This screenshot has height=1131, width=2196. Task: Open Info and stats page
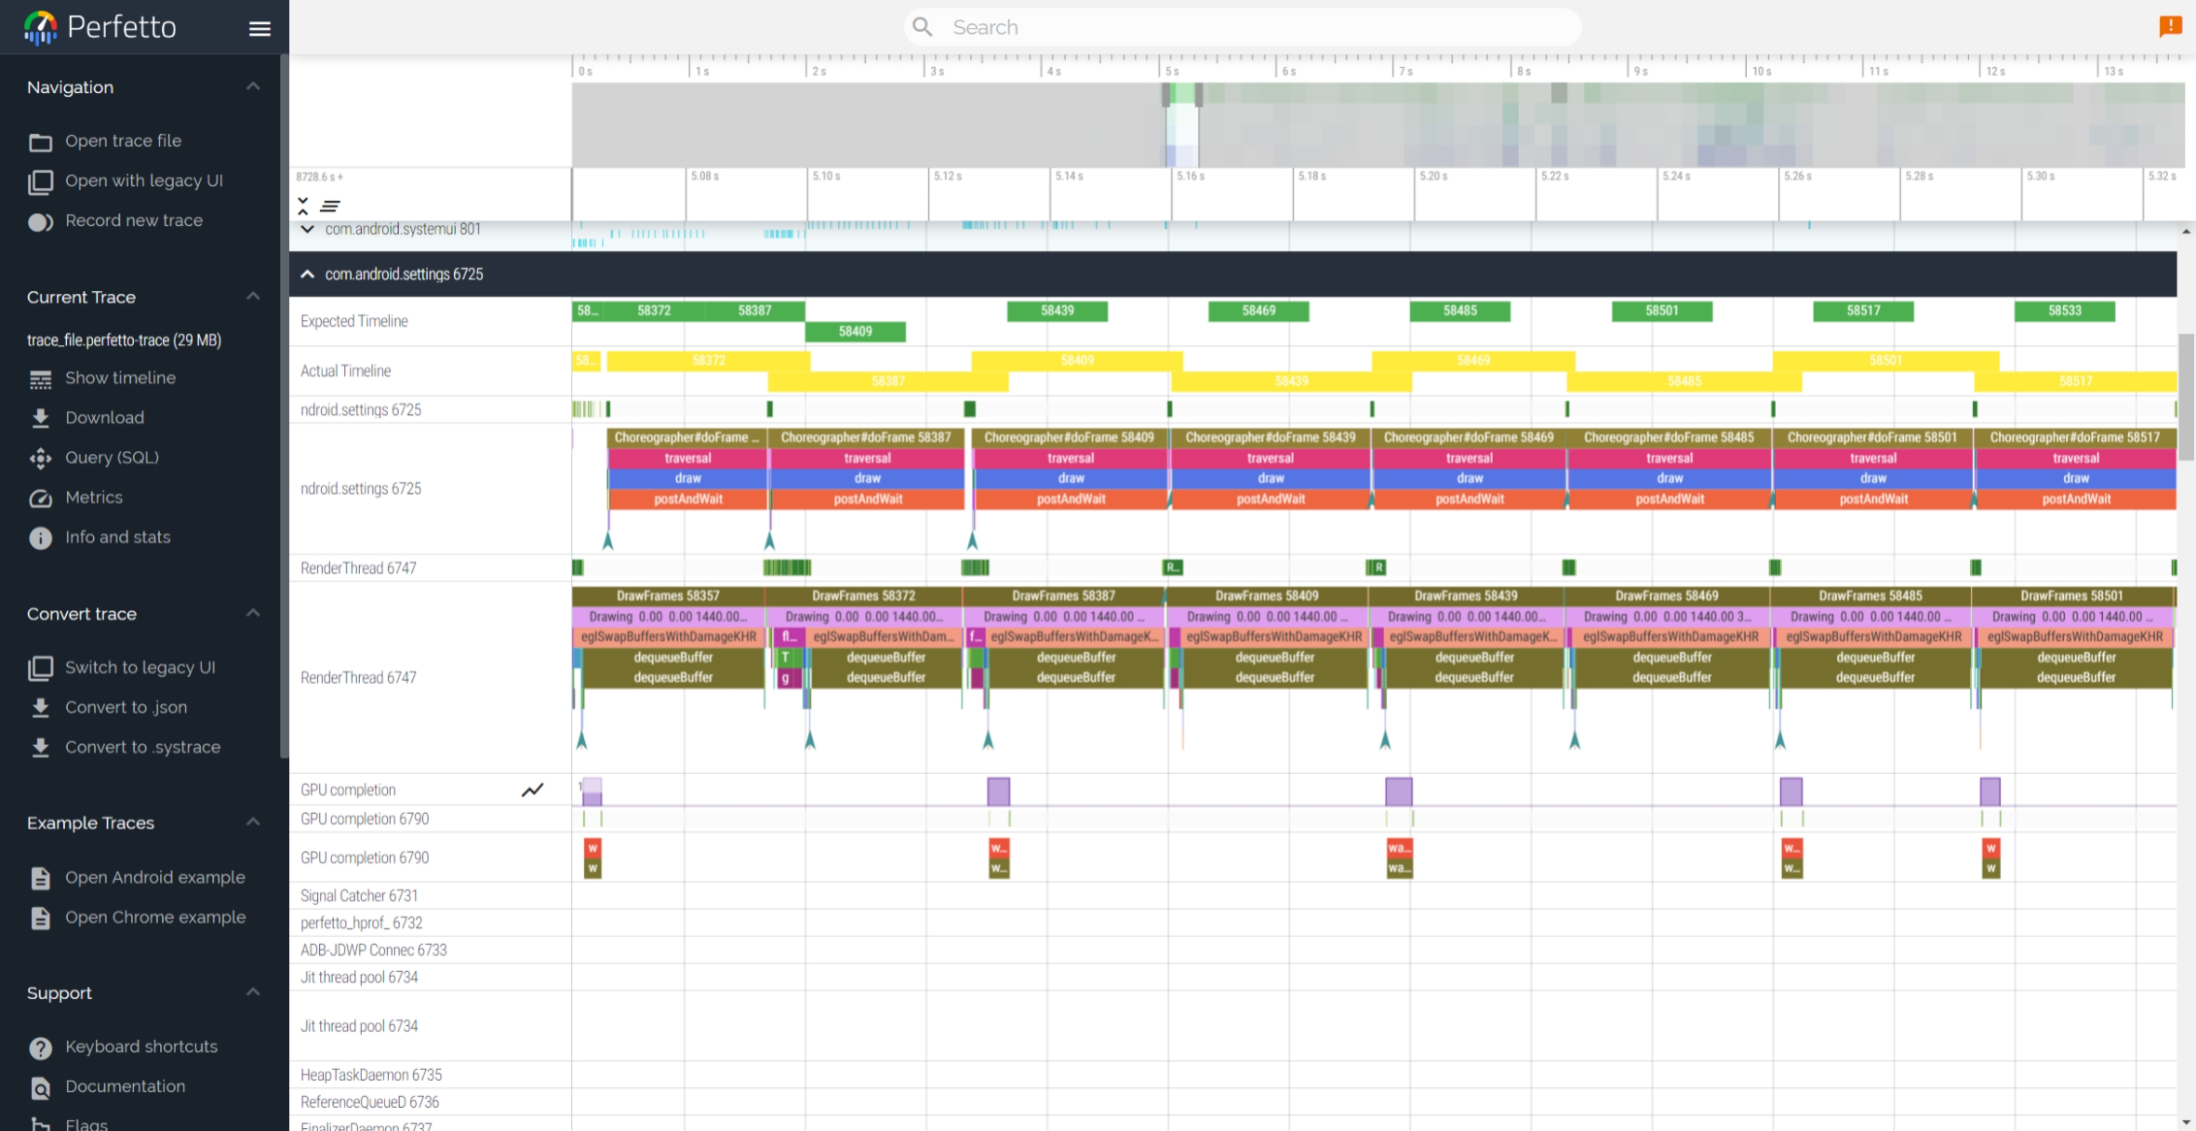pyautogui.click(x=117, y=536)
